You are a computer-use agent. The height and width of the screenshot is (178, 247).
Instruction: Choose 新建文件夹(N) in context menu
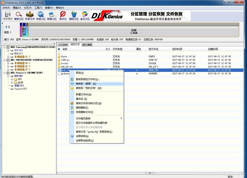click(97, 94)
